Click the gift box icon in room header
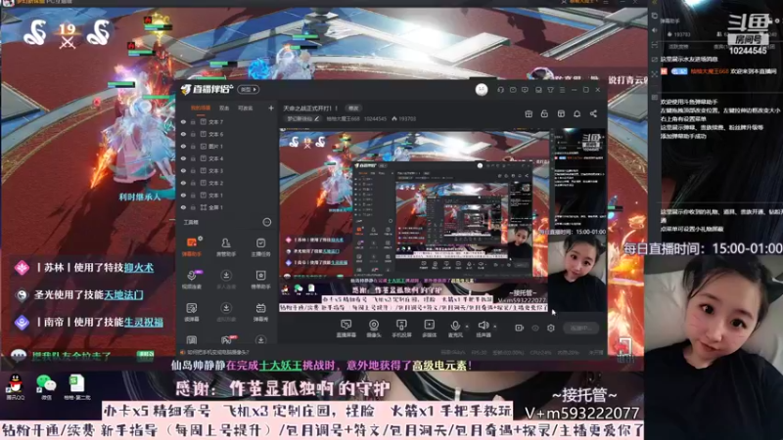 [x=529, y=113]
